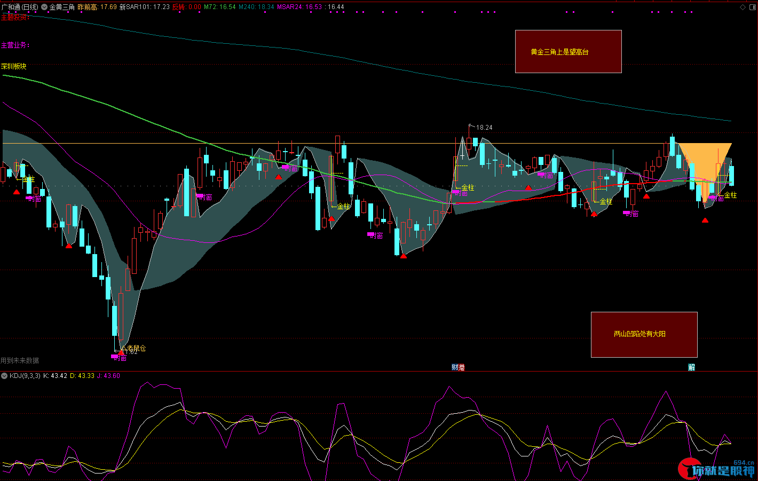The width and height of the screenshot is (758, 481).
Task: Click the diamond icon in the chart's corner
Action: pos(743,7)
